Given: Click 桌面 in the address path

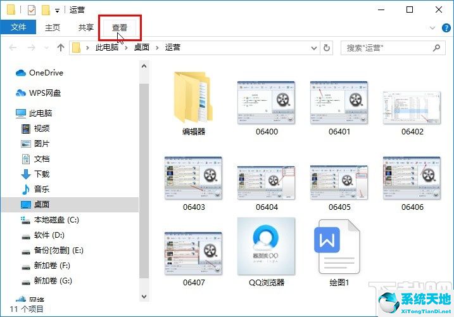Looking at the screenshot, I should (142, 48).
